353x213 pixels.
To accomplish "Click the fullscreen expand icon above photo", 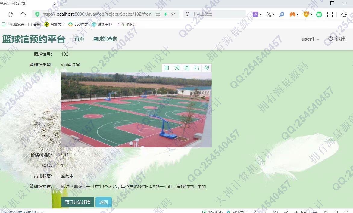I will (177, 68).
